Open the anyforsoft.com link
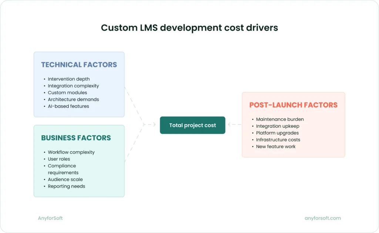The width and height of the screenshot is (379, 233). 322,218
